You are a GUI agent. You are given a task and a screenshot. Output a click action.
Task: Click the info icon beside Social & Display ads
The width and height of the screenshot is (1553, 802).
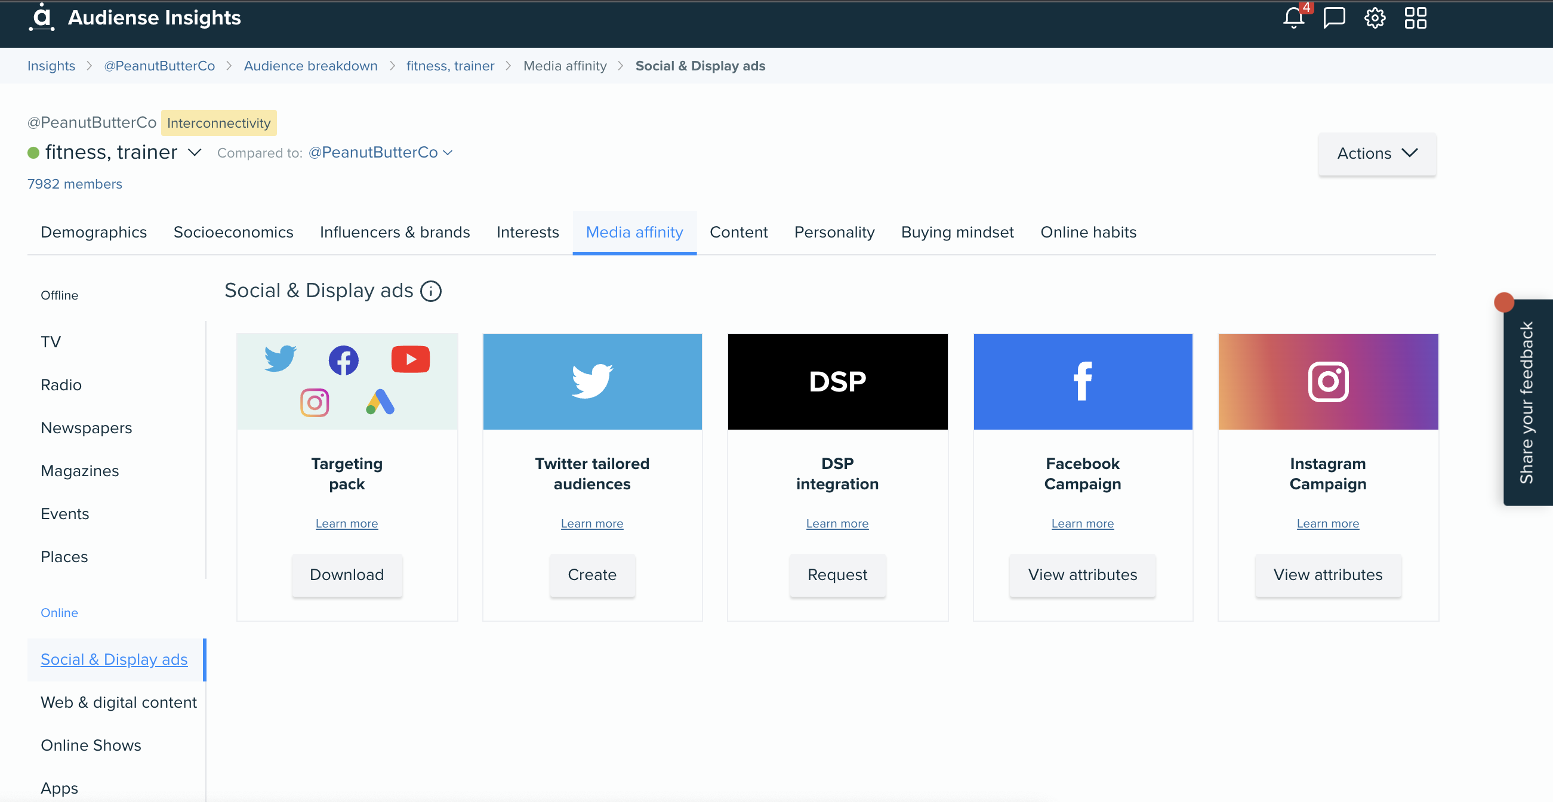click(x=430, y=291)
